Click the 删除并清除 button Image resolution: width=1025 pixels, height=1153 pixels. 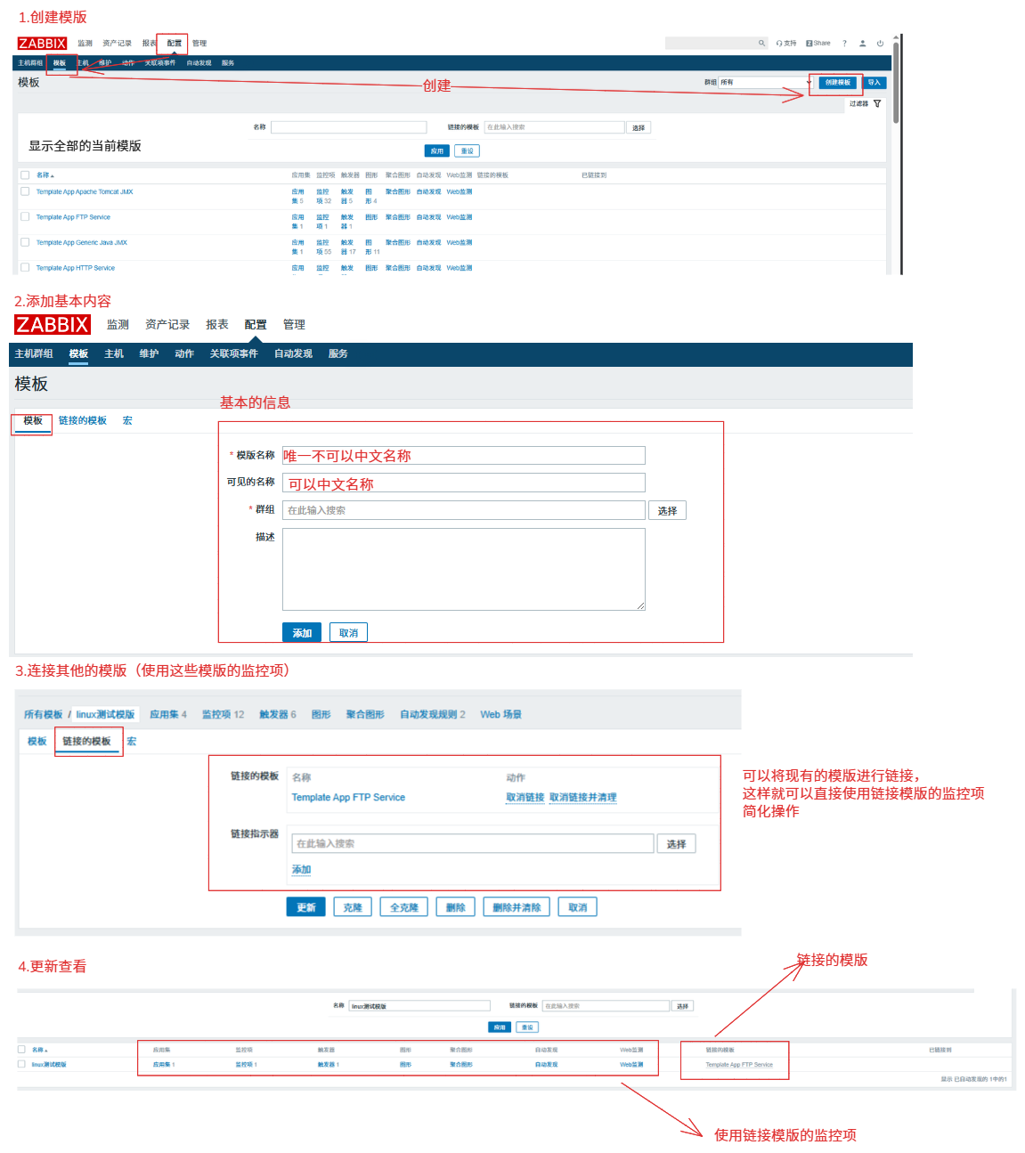(x=517, y=907)
